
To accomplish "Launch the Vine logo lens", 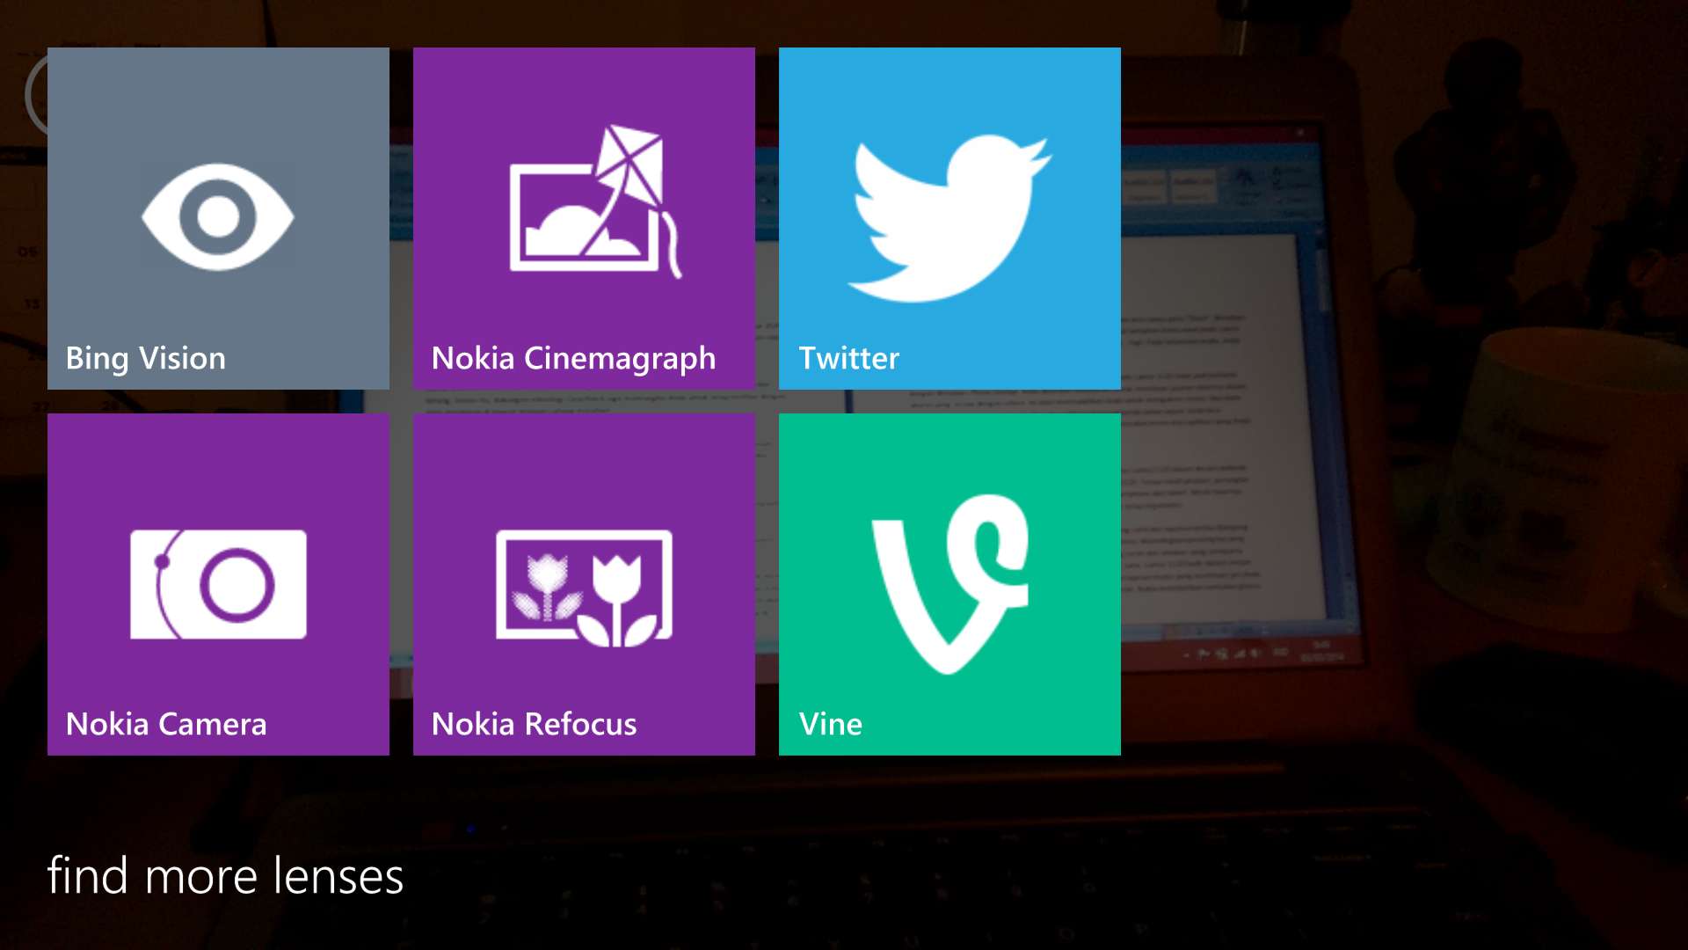I will point(949,584).
